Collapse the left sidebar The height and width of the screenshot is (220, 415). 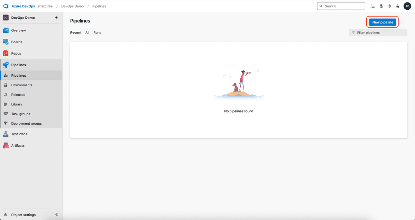tap(56, 214)
